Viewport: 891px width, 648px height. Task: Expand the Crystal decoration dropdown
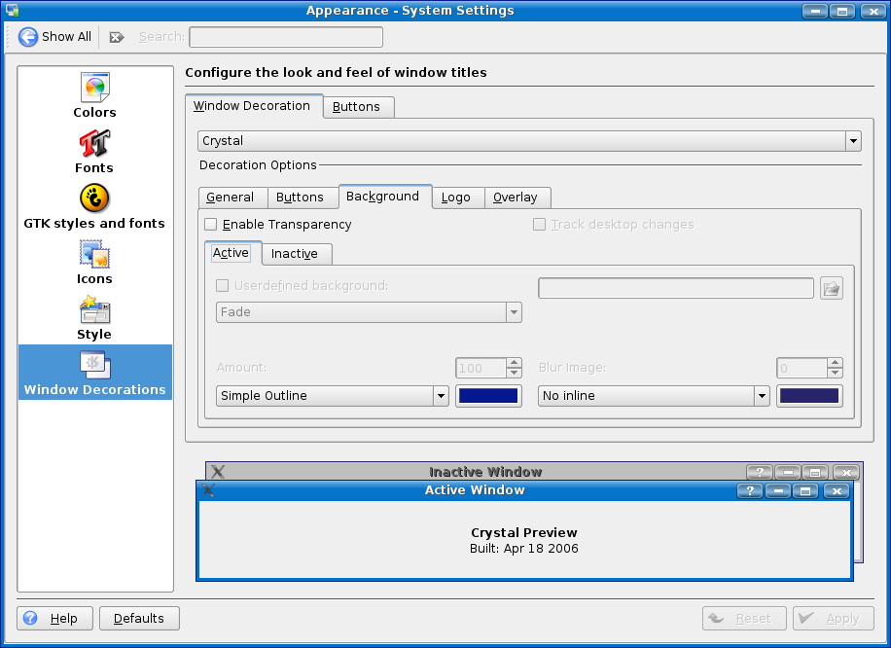click(x=853, y=141)
